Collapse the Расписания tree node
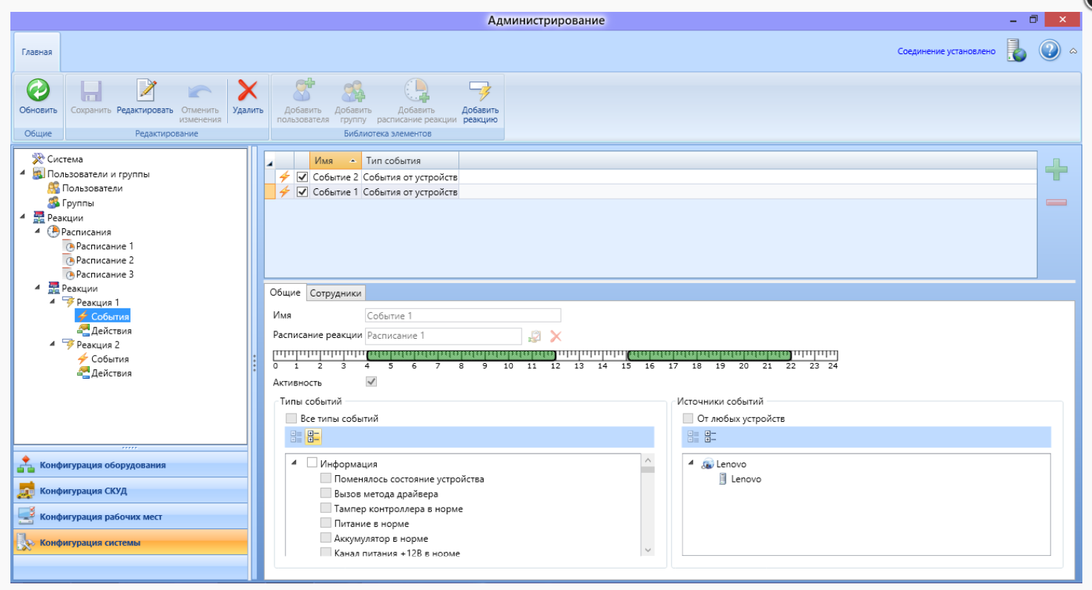The image size is (1092, 590). [x=37, y=232]
